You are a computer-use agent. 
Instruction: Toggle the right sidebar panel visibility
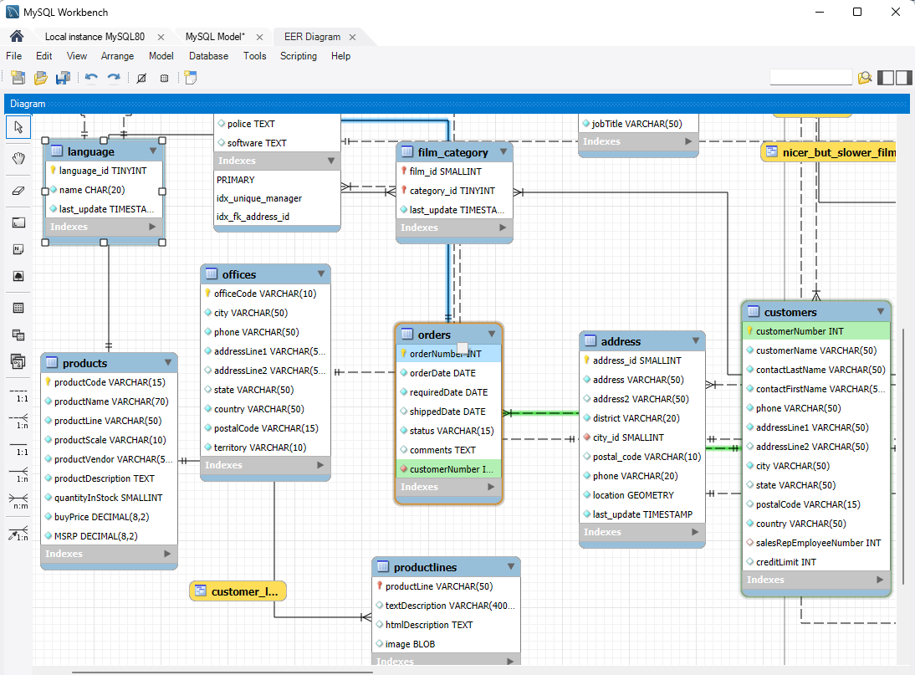904,78
